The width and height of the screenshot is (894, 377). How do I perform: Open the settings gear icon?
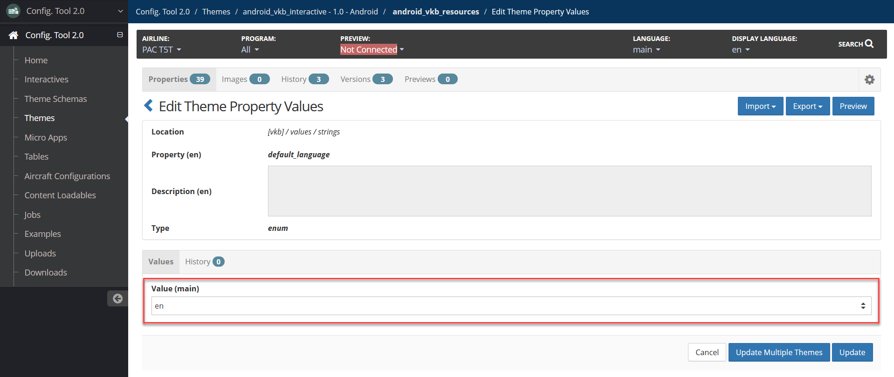(x=869, y=80)
